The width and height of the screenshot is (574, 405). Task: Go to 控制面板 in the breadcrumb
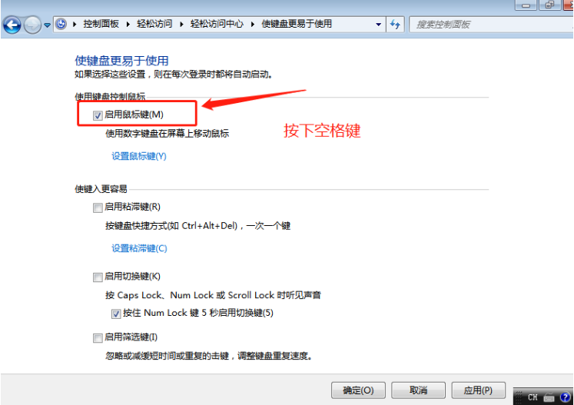coord(101,25)
